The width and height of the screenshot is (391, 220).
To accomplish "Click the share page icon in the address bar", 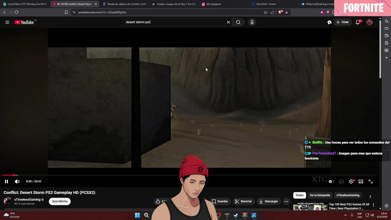I will [272, 12].
